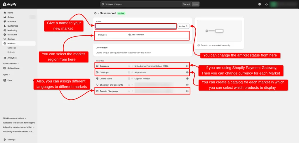Click the Checkout and accounts cart icon
299x143 pixels.
point(97,85)
